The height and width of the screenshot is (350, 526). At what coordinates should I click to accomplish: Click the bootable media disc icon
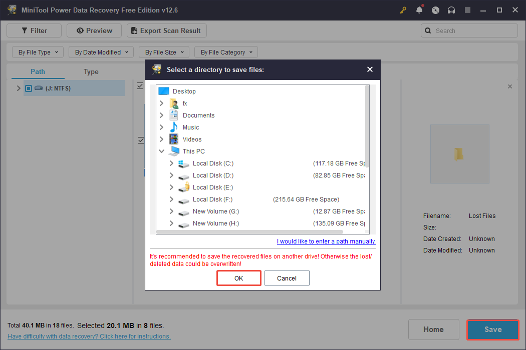click(x=435, y=10)
